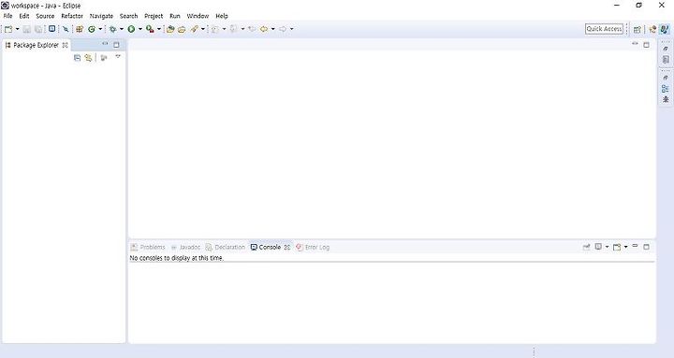The height and width of the screenshot is (358, 674).
Task: Open the New wizard dropdown arrow
Action: point(17,29)
